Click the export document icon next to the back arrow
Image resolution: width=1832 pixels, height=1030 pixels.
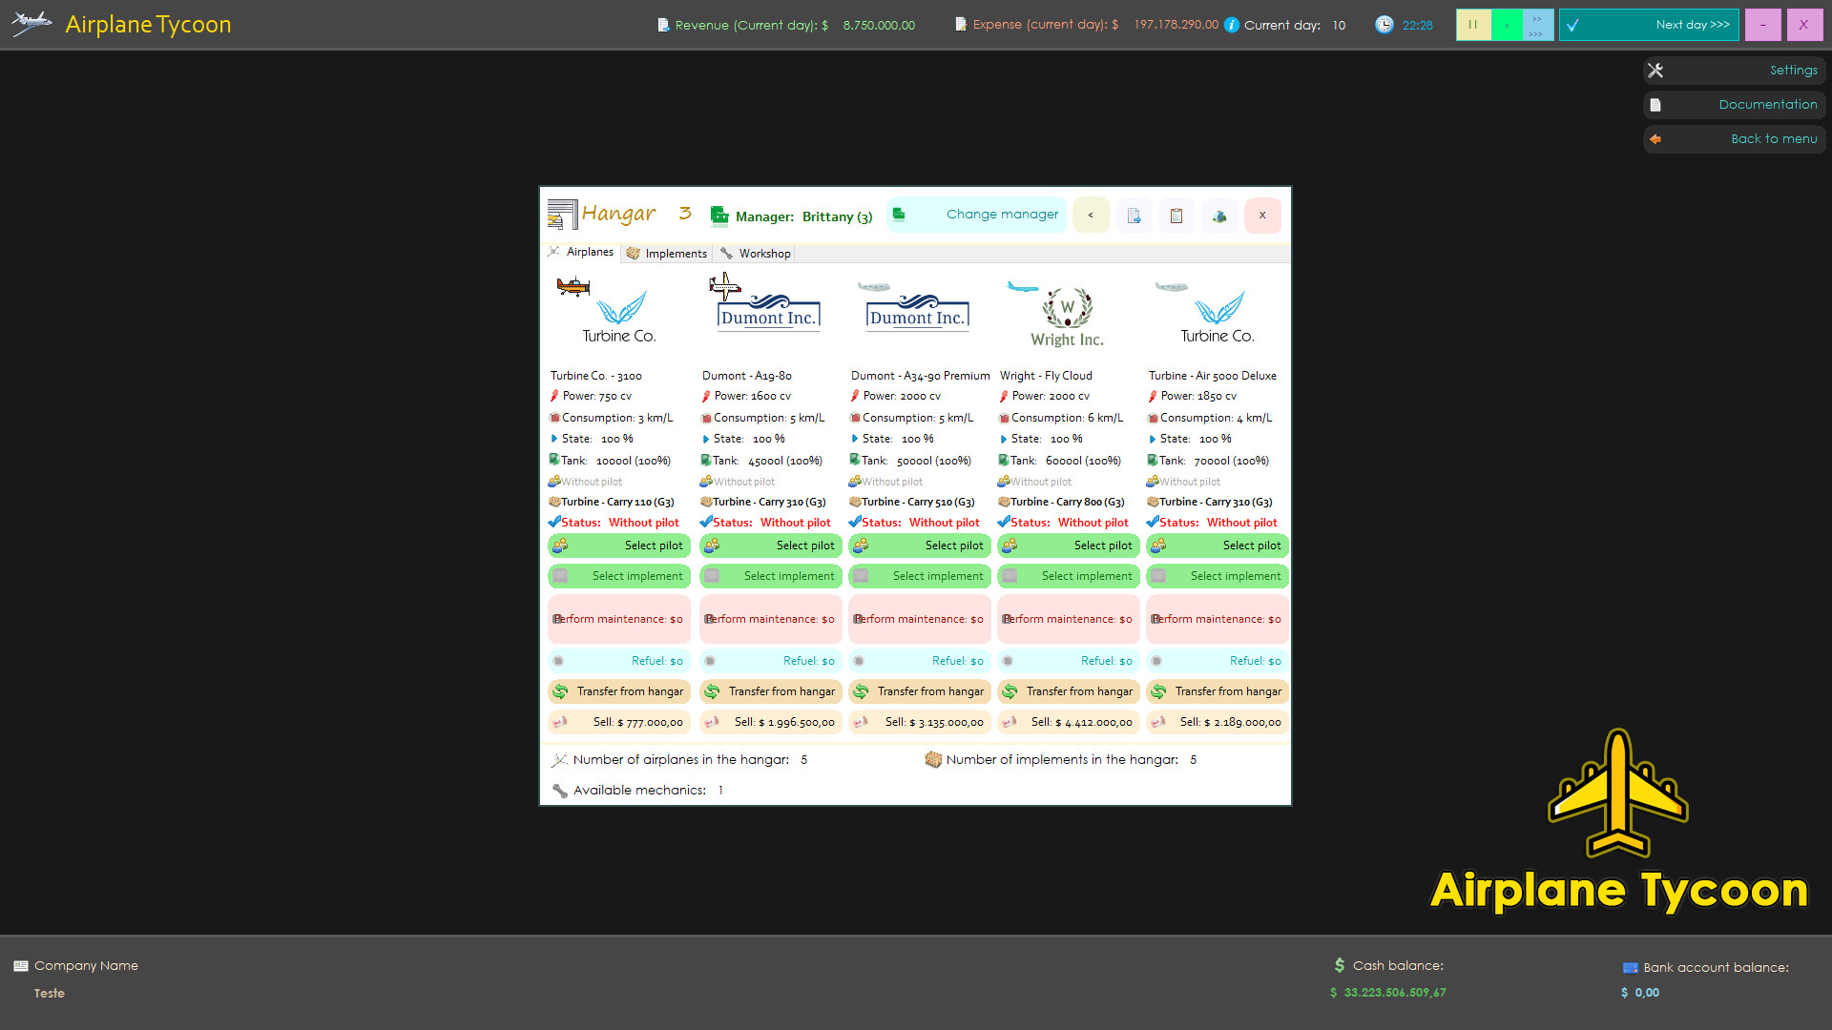[x=1134, y=216]
